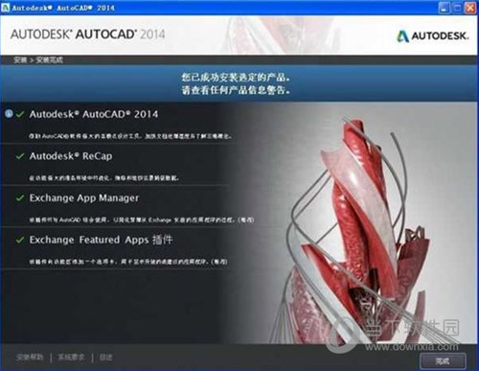Click the green checkmark next to Autodesk ReCap
This screenshot has height=371, width=479.
coord(20,156)
